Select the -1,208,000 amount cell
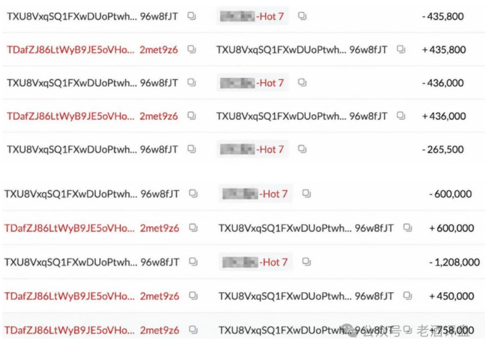 (x=454, y=262)
